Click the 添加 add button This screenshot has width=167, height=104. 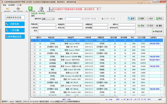coord(141,26)
